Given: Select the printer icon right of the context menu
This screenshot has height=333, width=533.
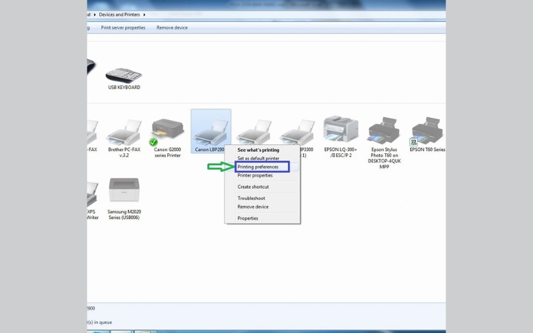Looking at the screenshot, I should click(297, 133).
